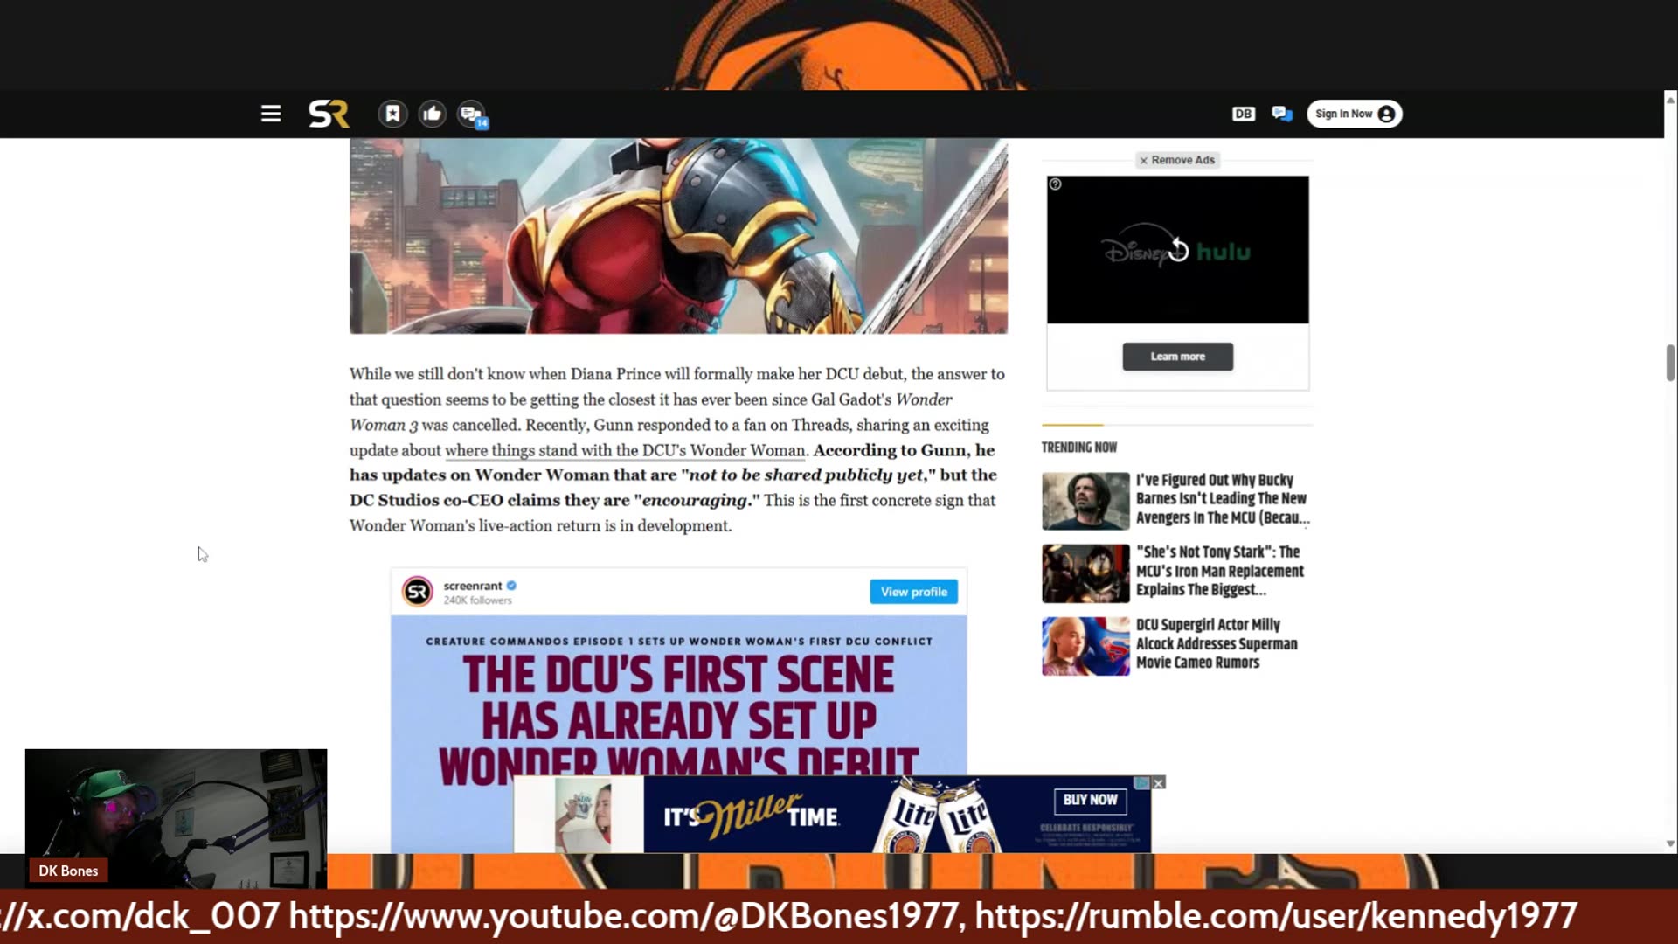Click scrollbar up arrow at top
The image size is (1678, 944).
pyautogui.click(x=1670, y=100)
